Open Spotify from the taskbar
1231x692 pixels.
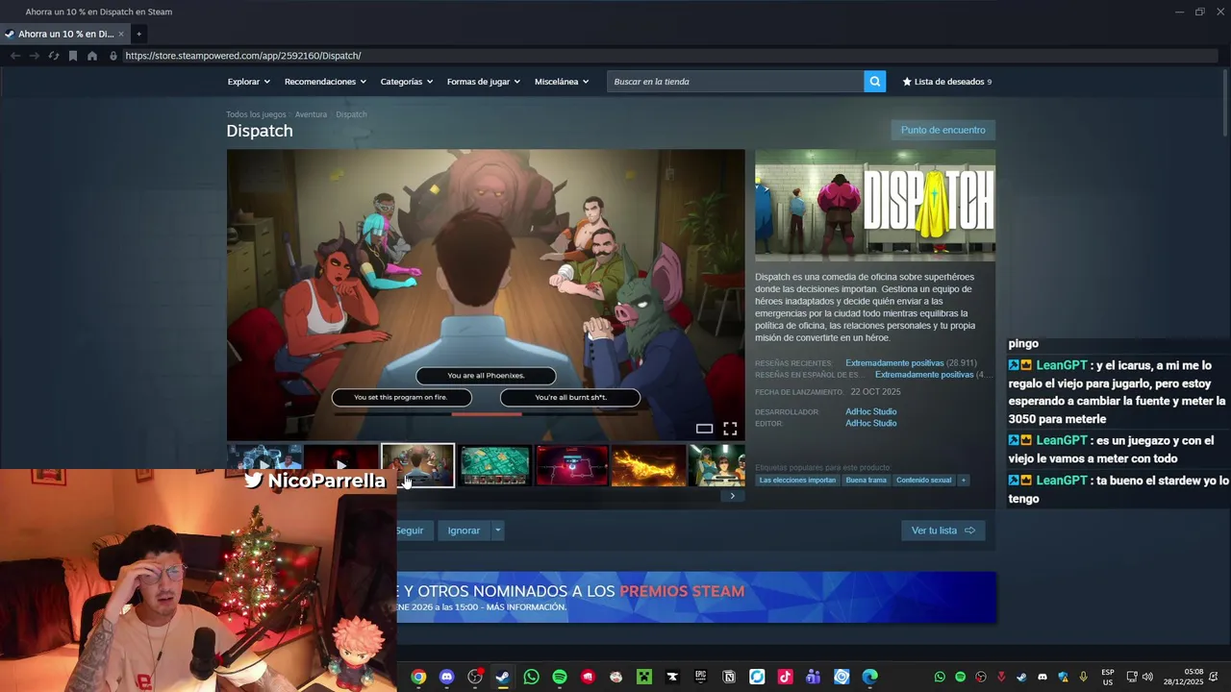(560, 677)
